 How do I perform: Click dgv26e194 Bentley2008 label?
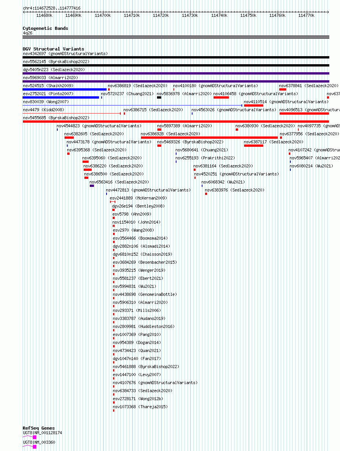coord(138,206)
